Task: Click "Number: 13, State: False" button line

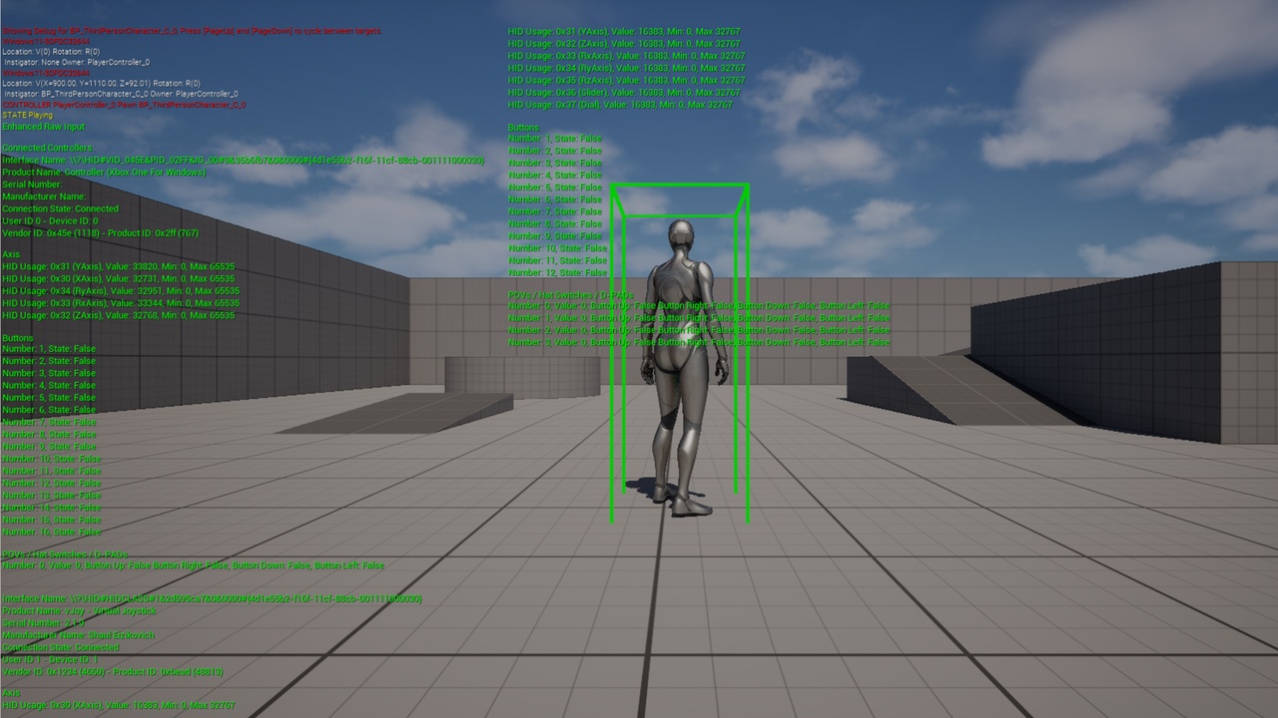Action: click(52, 495)
